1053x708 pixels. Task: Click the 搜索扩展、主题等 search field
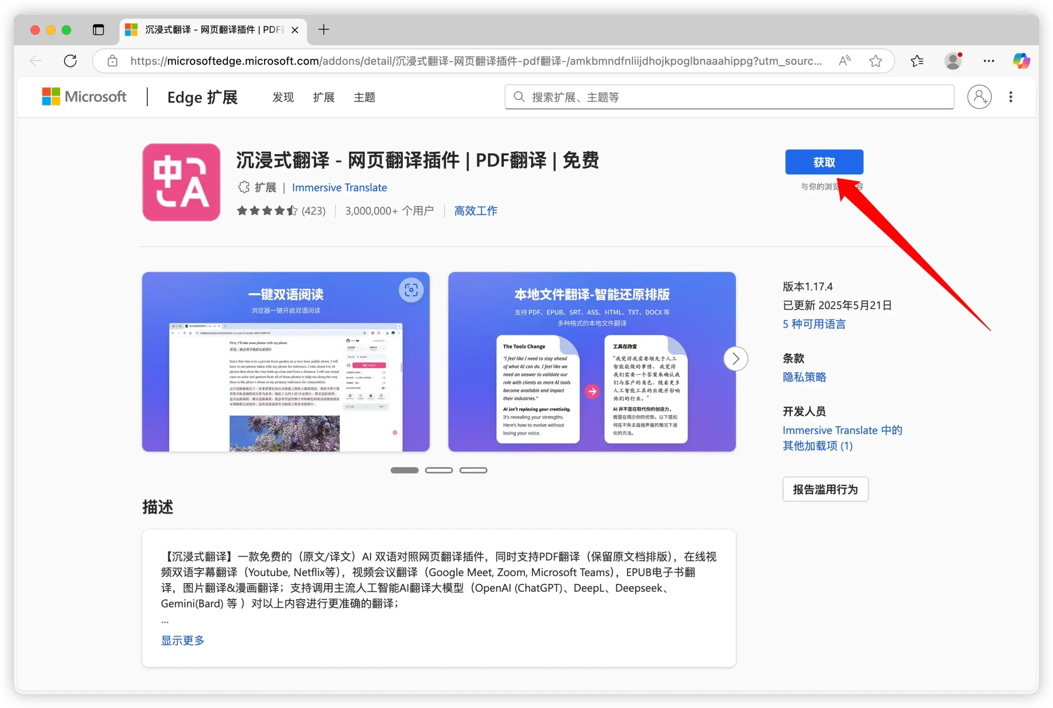(729, 97)
